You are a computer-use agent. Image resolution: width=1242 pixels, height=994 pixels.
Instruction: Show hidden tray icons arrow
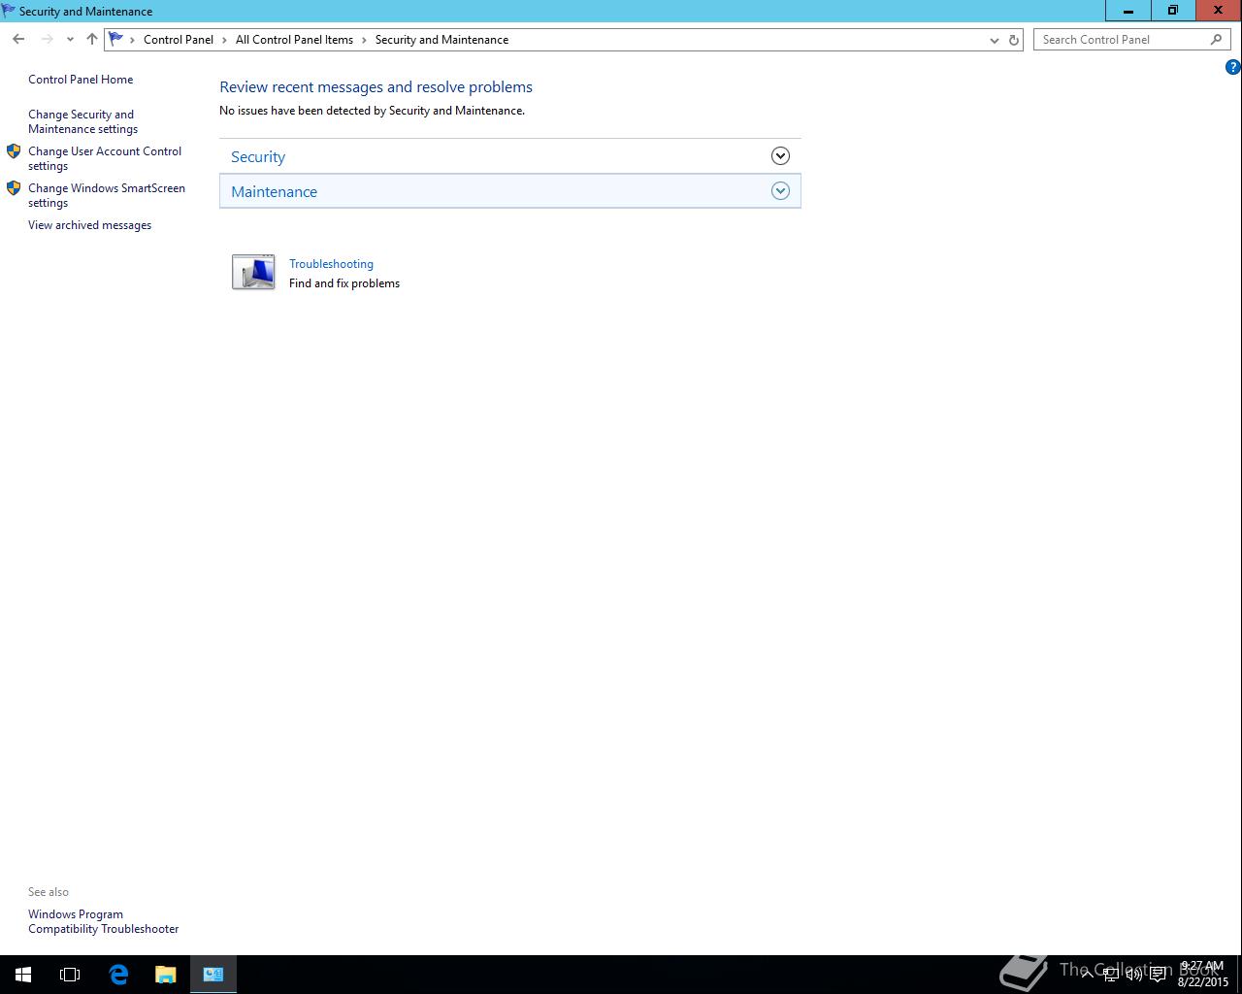(1087, 974)
